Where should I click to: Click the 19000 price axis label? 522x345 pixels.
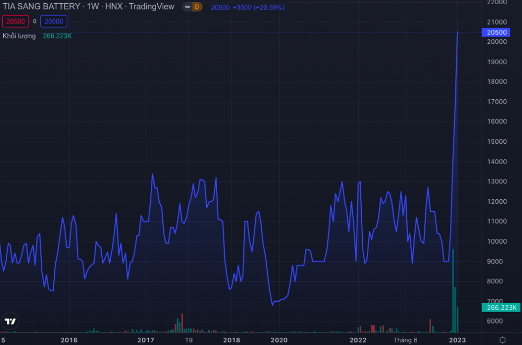click(497, 62)
